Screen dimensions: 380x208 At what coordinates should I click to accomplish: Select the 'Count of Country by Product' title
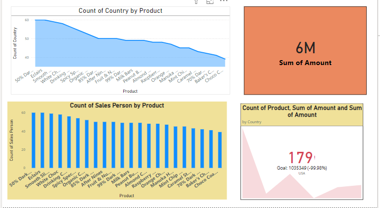pyautogui.click(x=120, y=11)
